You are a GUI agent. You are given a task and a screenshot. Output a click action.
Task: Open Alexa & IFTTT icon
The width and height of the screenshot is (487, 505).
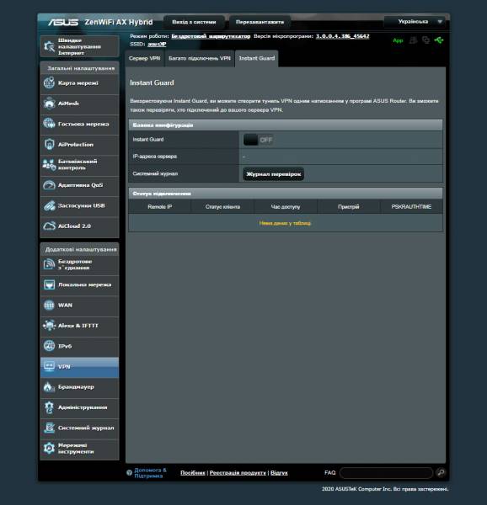tap(50, 326)
